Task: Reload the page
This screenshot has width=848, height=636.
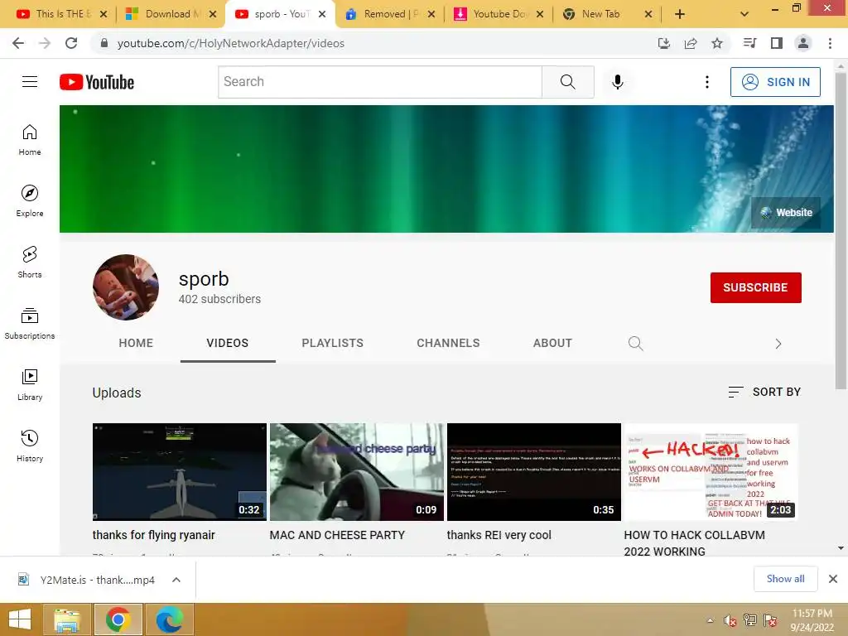Action: [x=71, y=43]
